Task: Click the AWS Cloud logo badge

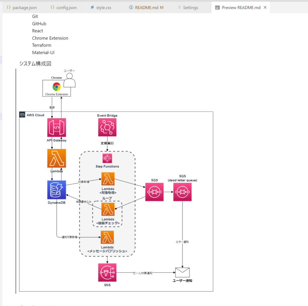Action: (22, 115)
